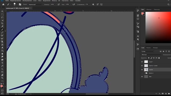This screenshot has height=96, width=171.
Task: Select the Move tool
Action: point(2,11)
